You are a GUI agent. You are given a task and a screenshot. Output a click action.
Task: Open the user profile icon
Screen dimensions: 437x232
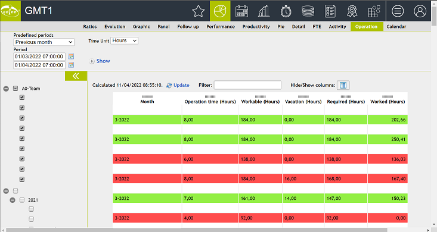click(x=420, y=11)
